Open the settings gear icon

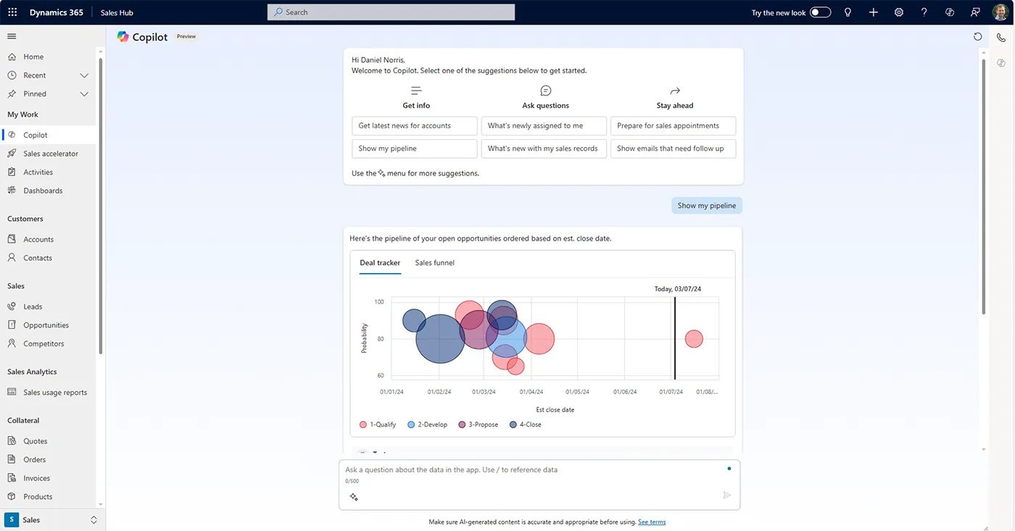pyautogui.click(x=899, y=12)
